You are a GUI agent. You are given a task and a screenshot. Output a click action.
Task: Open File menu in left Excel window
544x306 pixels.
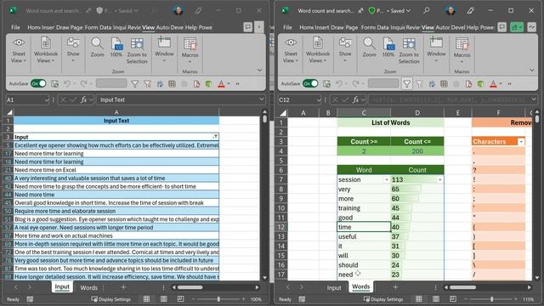pyautogui.click(x=15, y=27)
